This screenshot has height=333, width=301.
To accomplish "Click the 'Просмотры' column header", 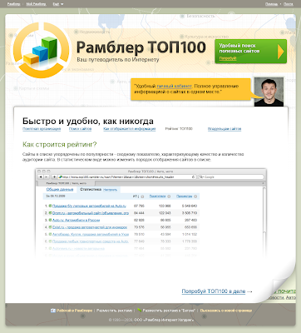I will click(x=184, y=196).
